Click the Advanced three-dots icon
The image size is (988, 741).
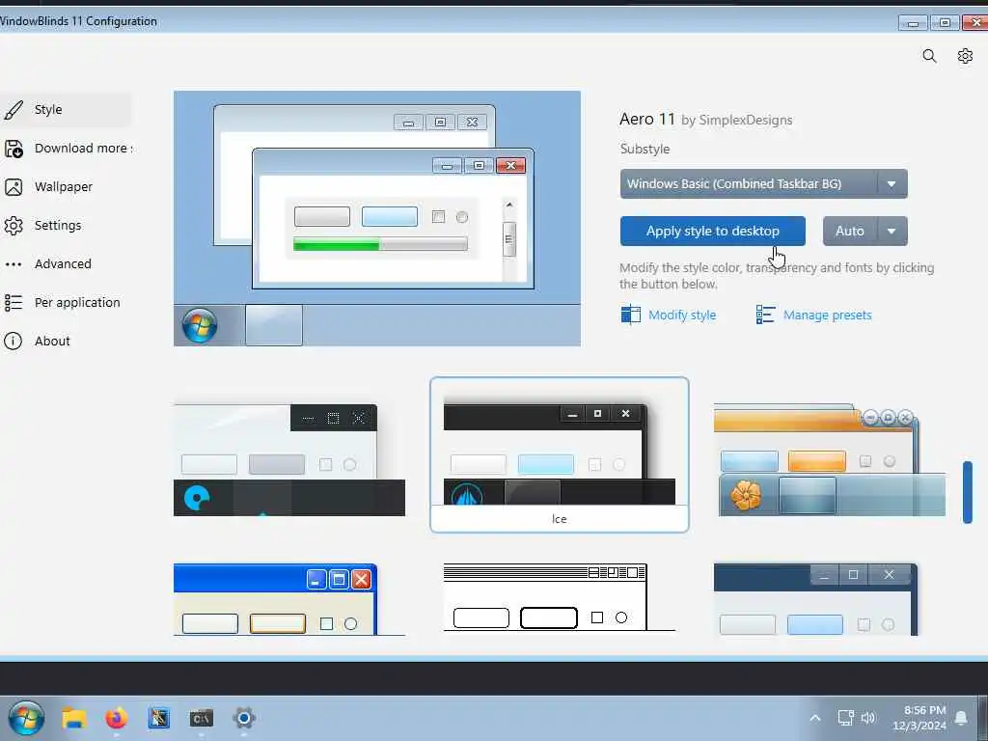coord(14,264)
